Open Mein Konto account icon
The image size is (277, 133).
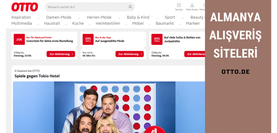point(192,5)
